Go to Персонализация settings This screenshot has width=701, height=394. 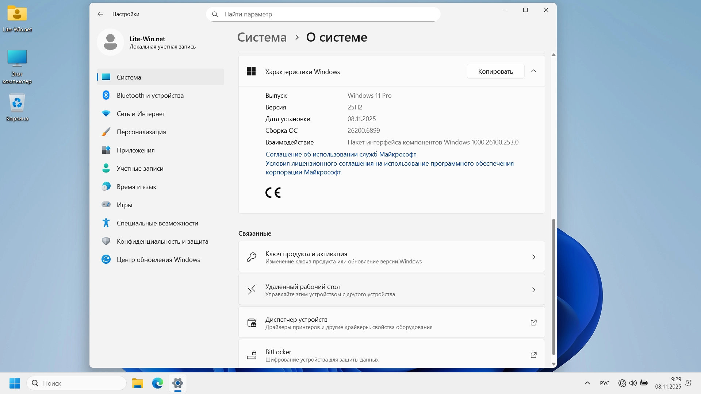[x=141, y=132]
